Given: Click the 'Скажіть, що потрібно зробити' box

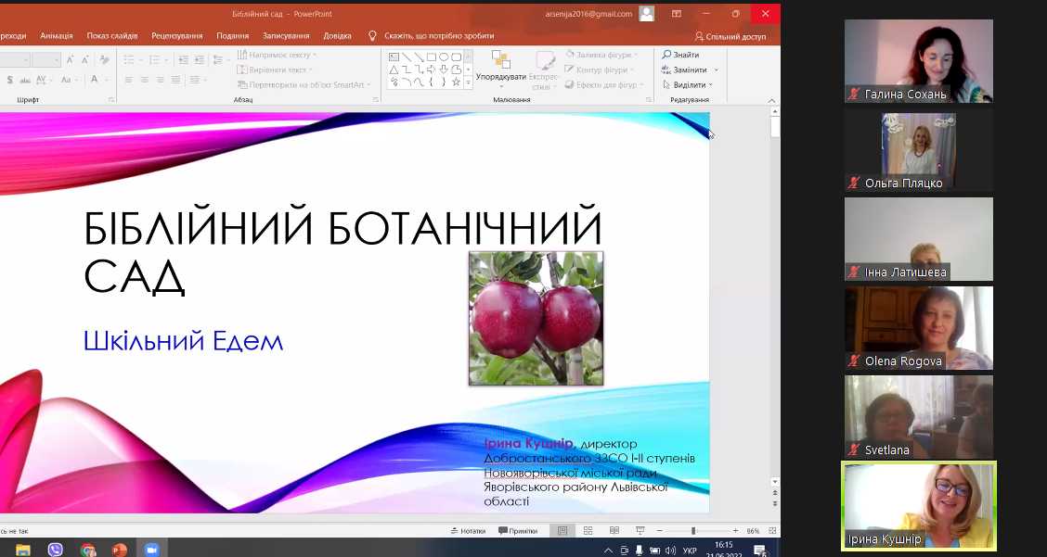Looking at the screenshot, I should point(438,36).
